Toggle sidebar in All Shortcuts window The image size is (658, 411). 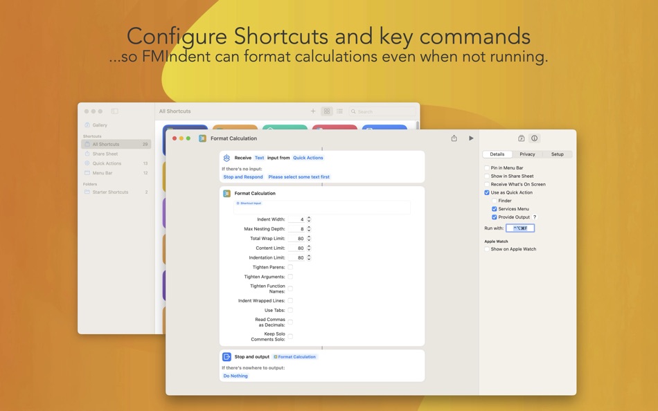pos(114,111)
